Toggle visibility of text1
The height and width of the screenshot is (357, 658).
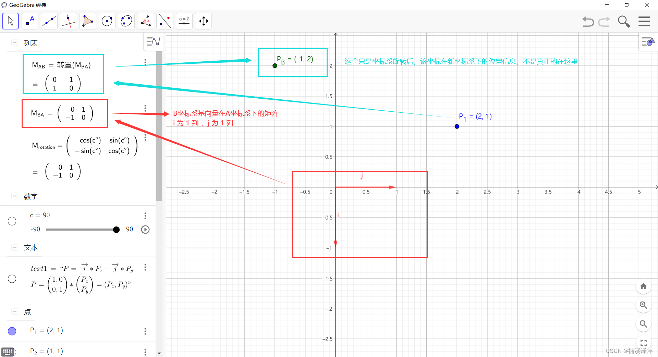(12, 279)
